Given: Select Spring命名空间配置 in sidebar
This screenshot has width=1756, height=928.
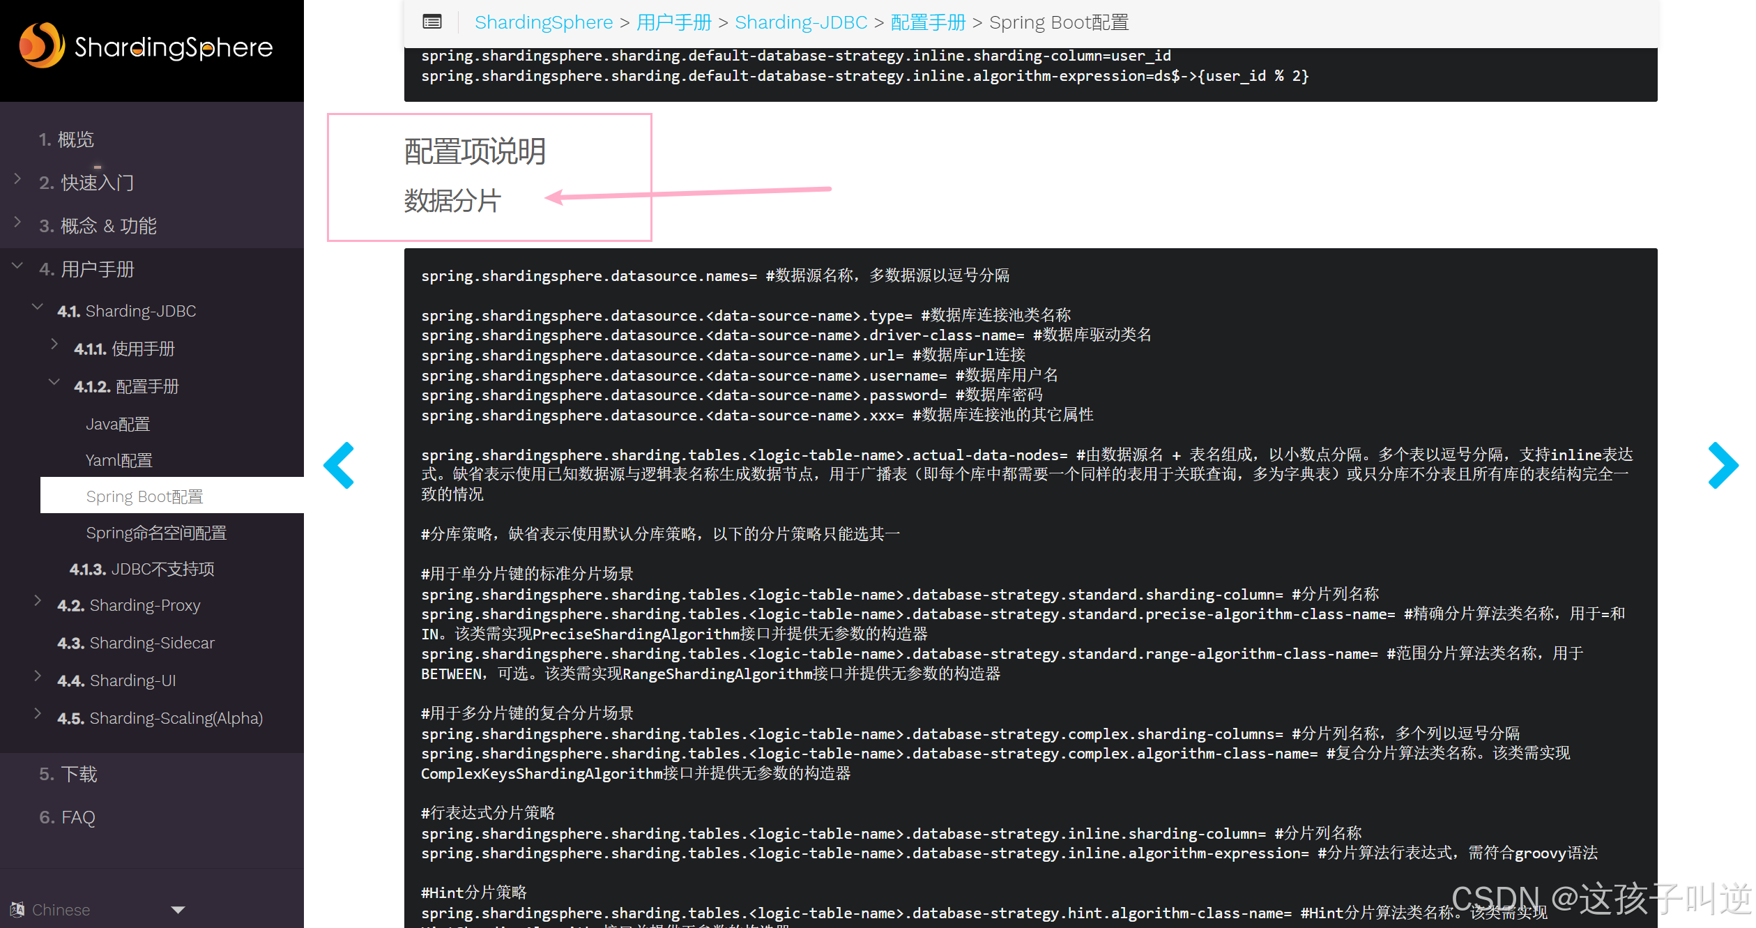Looking at the screenshot, I should [156, 533].
